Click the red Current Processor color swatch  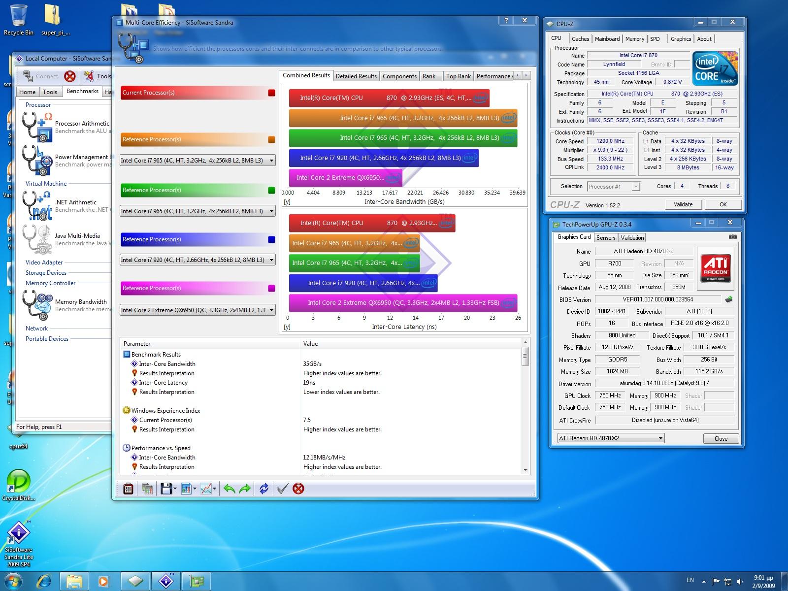[271, 93]
